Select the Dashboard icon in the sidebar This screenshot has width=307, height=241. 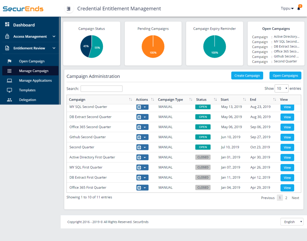7,25
